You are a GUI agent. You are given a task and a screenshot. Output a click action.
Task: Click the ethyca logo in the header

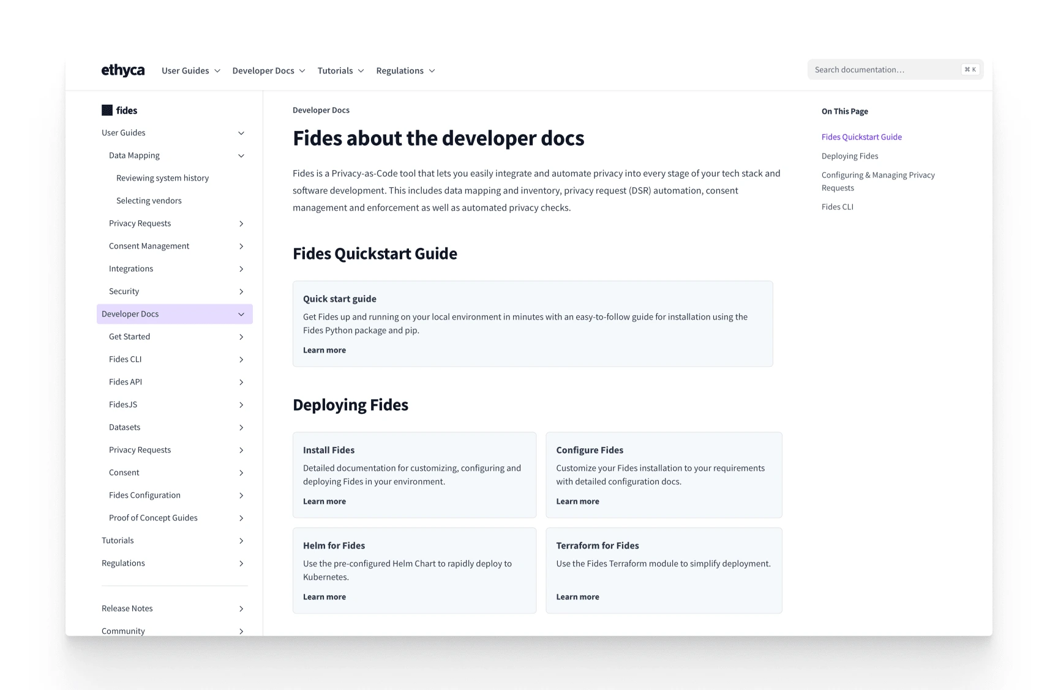click(x=123, y=70)
